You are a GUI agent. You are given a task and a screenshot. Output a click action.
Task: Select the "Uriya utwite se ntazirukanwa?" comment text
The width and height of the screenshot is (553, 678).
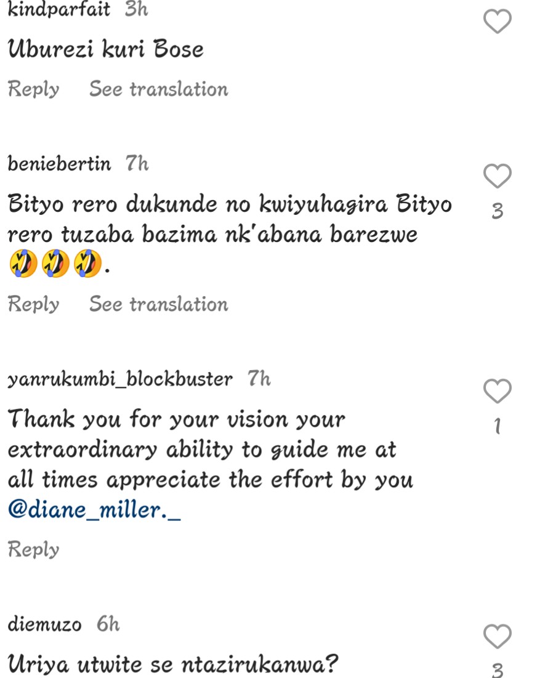pos(173,664)
